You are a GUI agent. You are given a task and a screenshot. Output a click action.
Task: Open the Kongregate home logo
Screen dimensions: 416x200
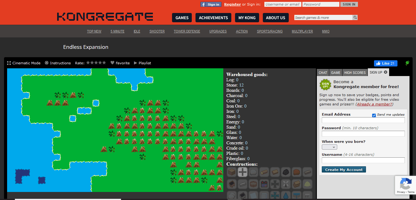(105, 17)
